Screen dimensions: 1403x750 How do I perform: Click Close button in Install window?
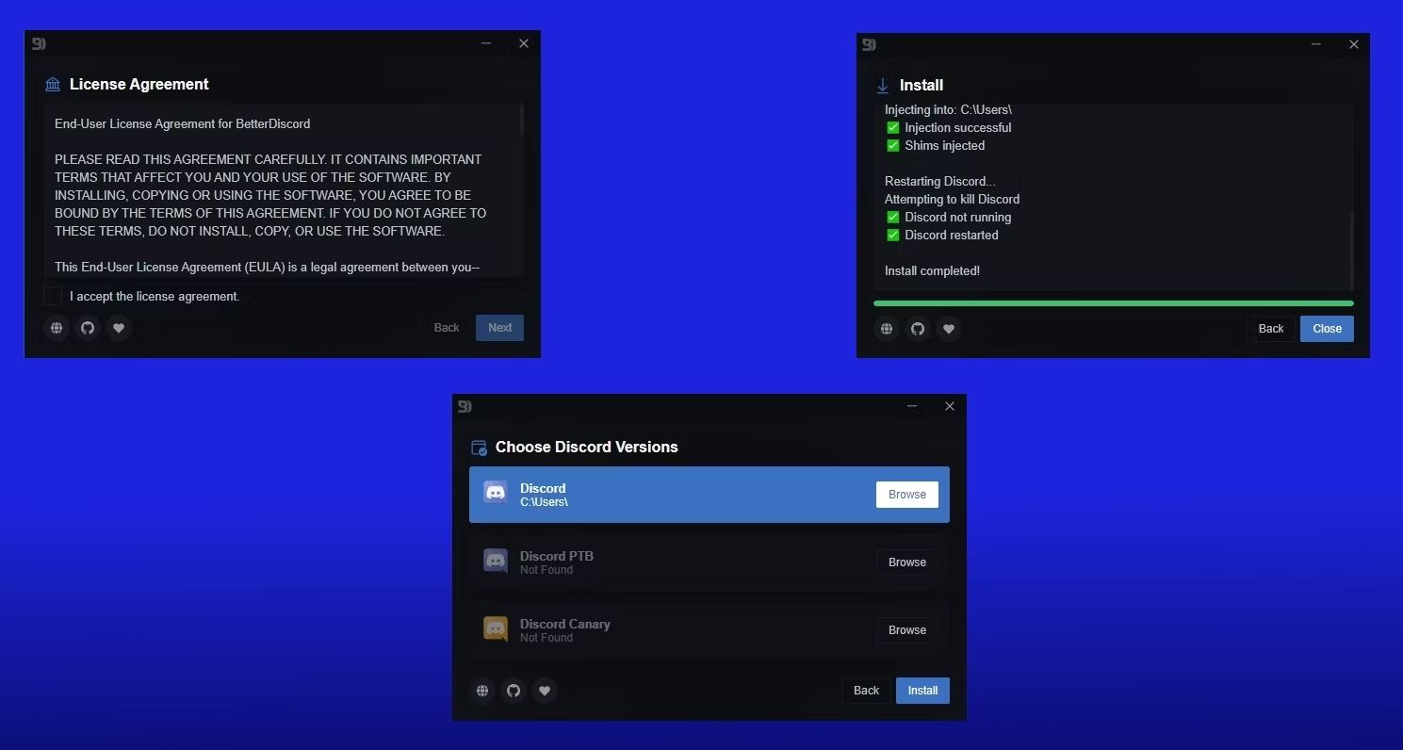pyautogui.click(x=1327, y=329)
